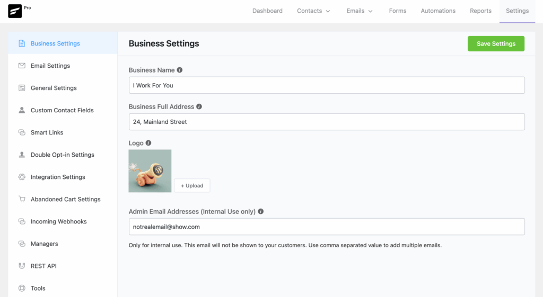This screenshot has width=543, height=297.
Task: Click the info icon beside Admin Email Addresses
Action: [x=261, y=211]
